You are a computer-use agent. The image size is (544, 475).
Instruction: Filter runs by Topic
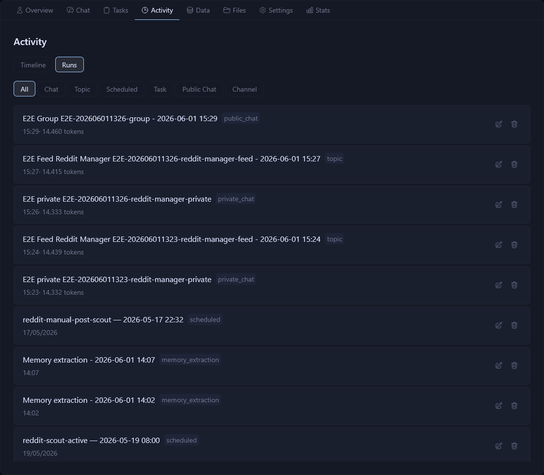click(x=82, y=89)
